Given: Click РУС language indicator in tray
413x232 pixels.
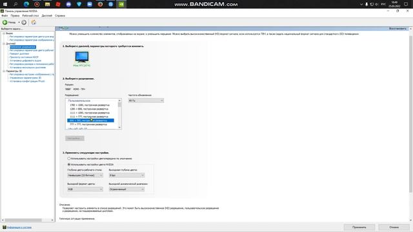Looking at the screenshot, I should coord(383,5).
